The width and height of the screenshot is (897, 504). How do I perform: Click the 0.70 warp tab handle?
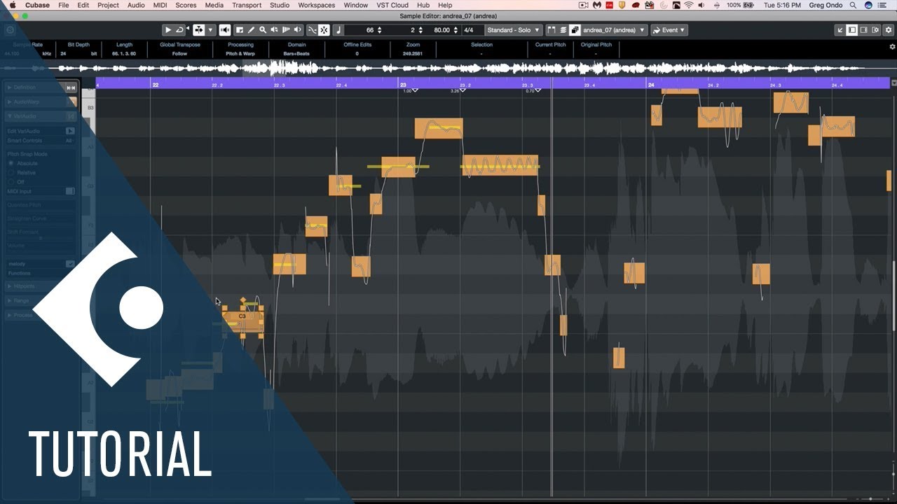click(537, 90)
